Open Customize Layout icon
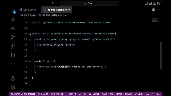The image size is (171, 96). click(158, 3)
